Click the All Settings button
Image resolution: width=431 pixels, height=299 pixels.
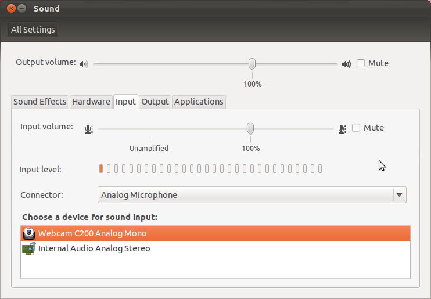pos(33,30)
